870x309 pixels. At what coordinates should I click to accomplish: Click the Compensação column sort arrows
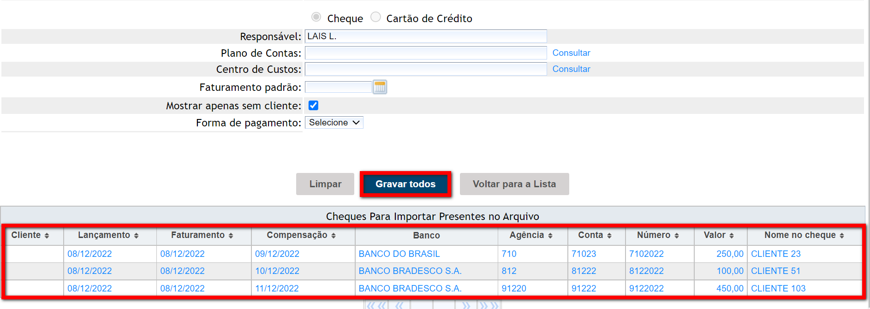coord(333,236)
